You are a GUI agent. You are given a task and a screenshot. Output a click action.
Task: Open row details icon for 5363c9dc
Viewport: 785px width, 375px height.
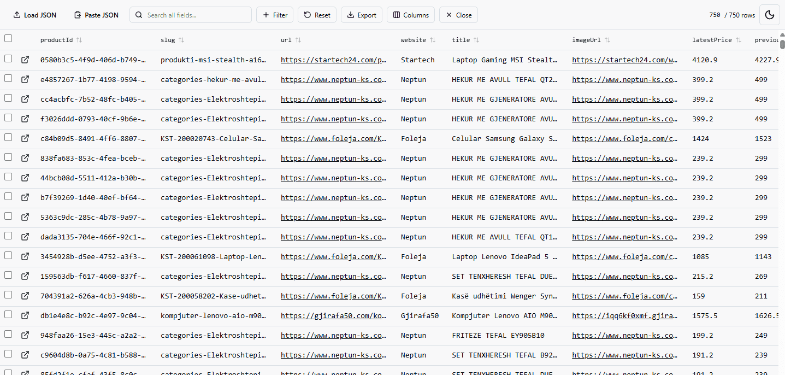(x=25, y=217)
